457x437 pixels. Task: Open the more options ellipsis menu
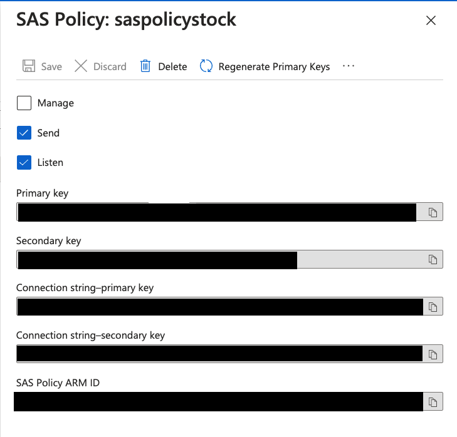pos(349,66)
